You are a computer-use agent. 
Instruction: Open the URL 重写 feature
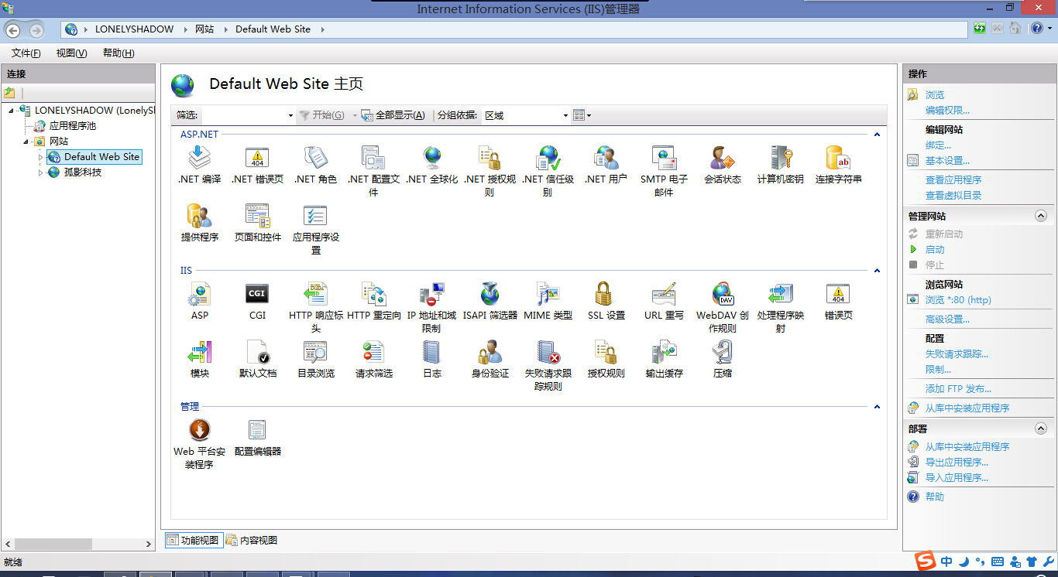coord(664,295)
